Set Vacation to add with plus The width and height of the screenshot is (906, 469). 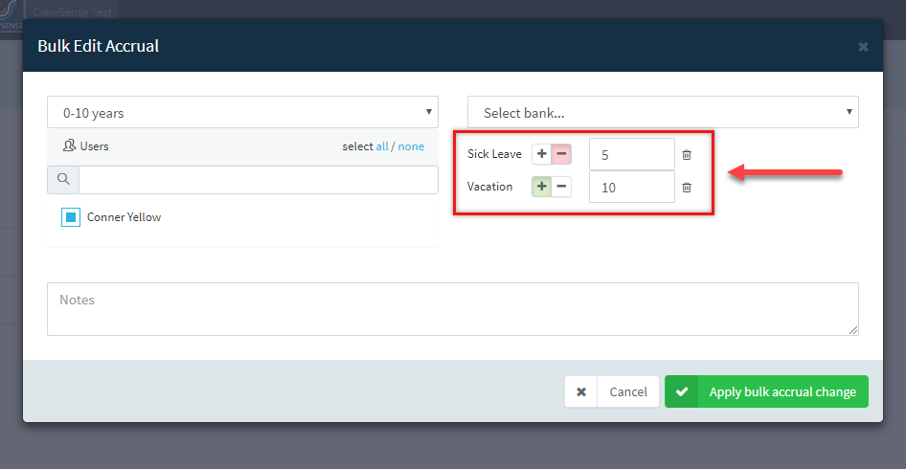coord(541,187)
